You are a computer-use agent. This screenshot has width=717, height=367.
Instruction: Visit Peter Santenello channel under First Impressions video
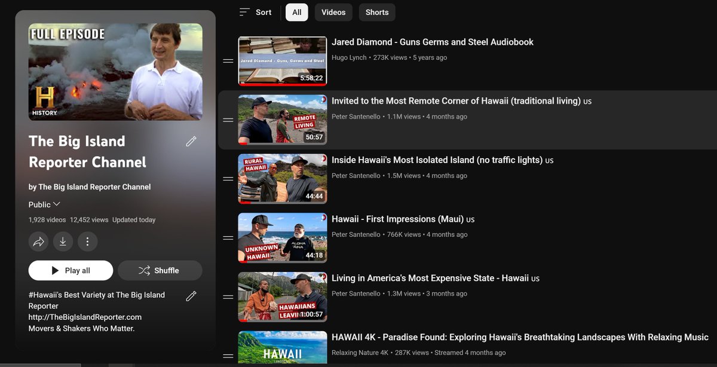click(356, 235)
